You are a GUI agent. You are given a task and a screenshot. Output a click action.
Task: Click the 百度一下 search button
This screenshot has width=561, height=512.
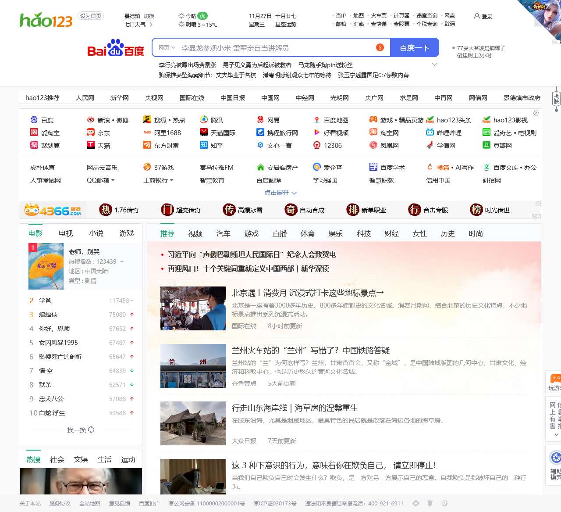coord(414,47)
